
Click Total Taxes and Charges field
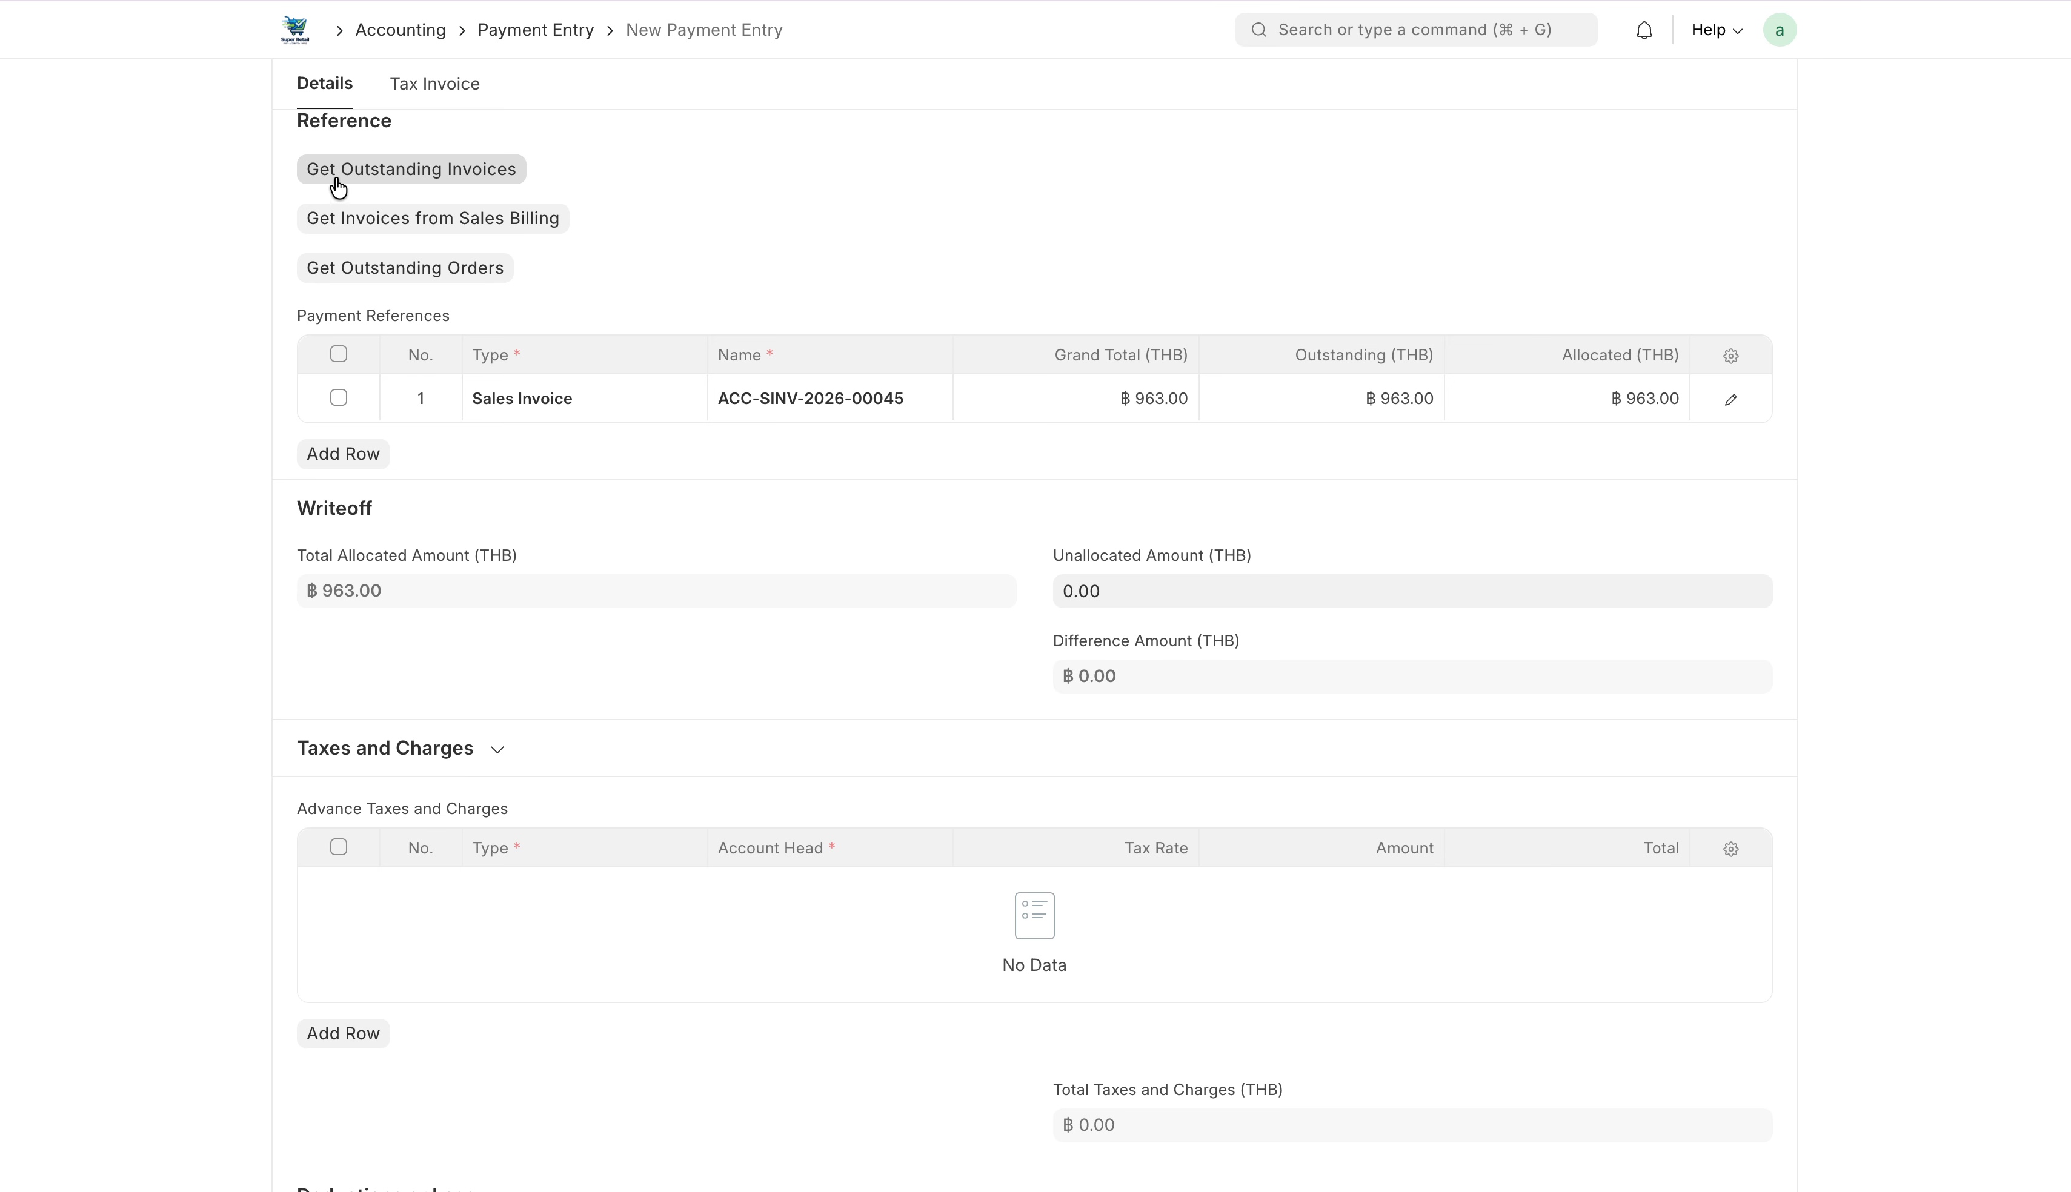pyautogui.click(x=1412, y=1125)
